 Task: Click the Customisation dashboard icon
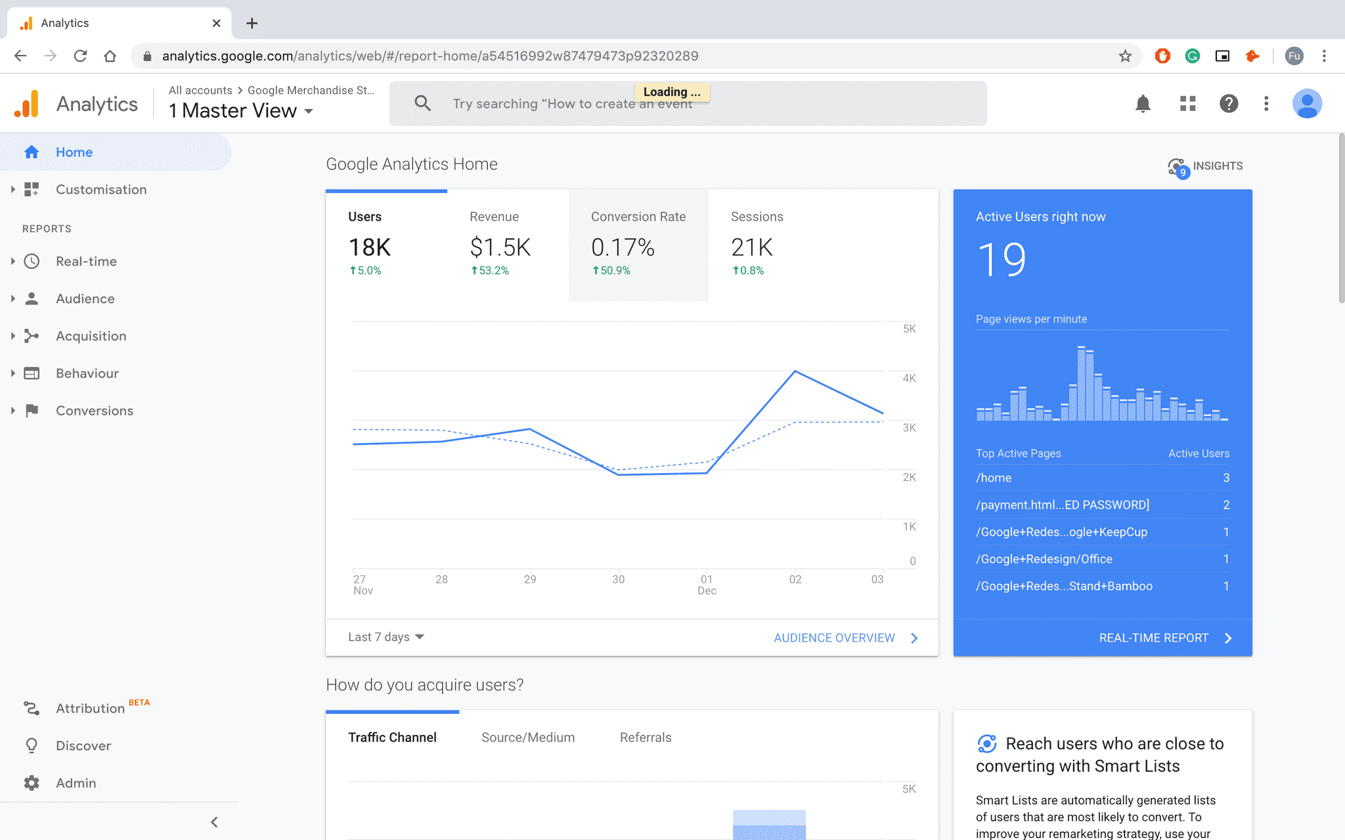click(x=32, y=190)
